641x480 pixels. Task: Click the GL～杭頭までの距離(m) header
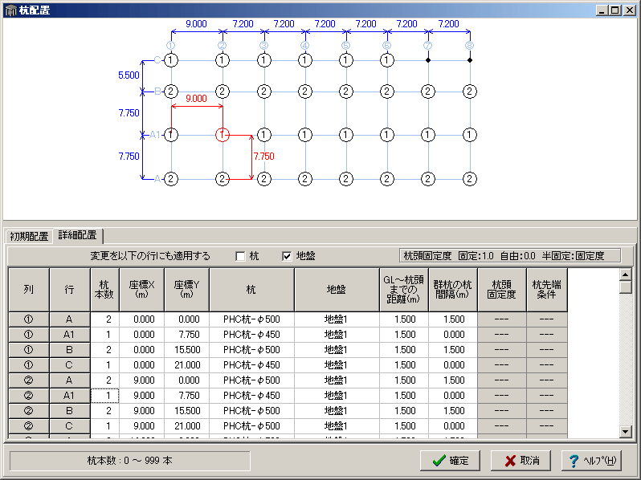point(404,290)
